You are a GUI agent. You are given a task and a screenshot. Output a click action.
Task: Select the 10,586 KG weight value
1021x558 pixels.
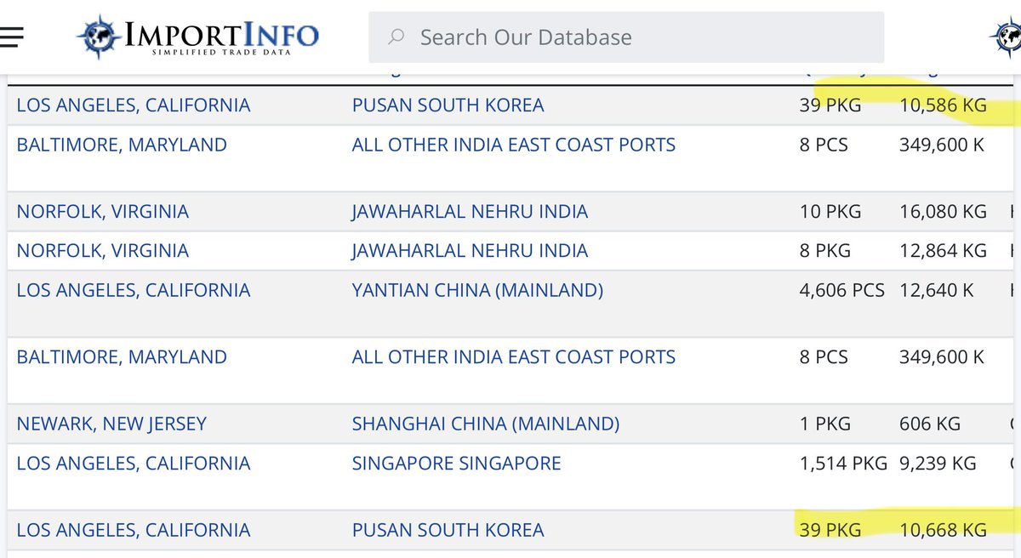pyautogui.click(x=943, y=105)
